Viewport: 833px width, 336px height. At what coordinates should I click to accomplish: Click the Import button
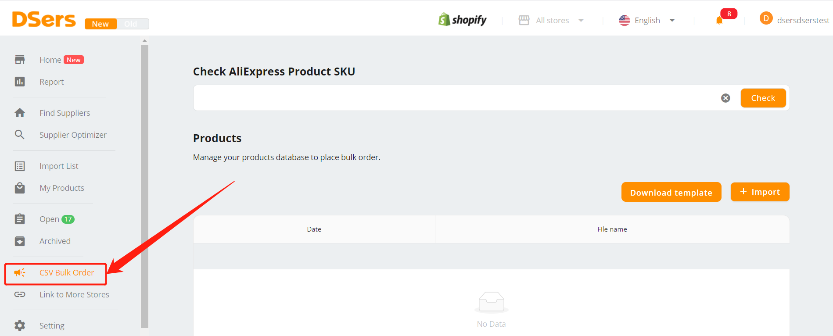point(760,192)
